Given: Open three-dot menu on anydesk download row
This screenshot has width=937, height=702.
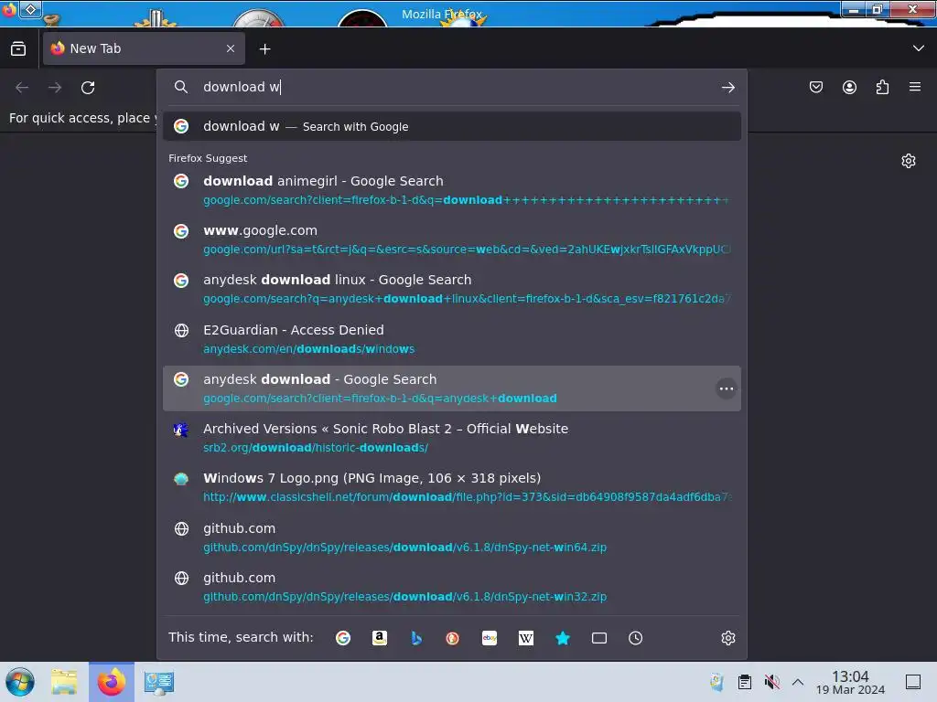Looking at the screenshot, I should coord(726,388).
